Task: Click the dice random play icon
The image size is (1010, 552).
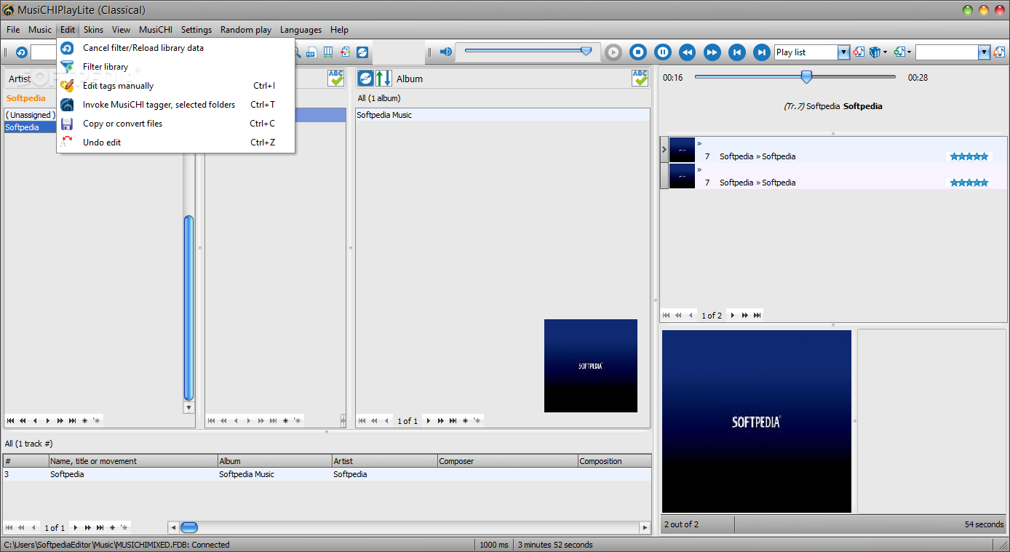Action: coord(875,52)
